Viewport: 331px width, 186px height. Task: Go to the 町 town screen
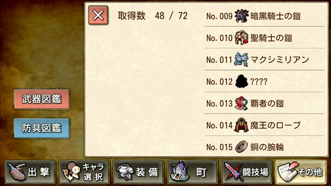point(193,172)
